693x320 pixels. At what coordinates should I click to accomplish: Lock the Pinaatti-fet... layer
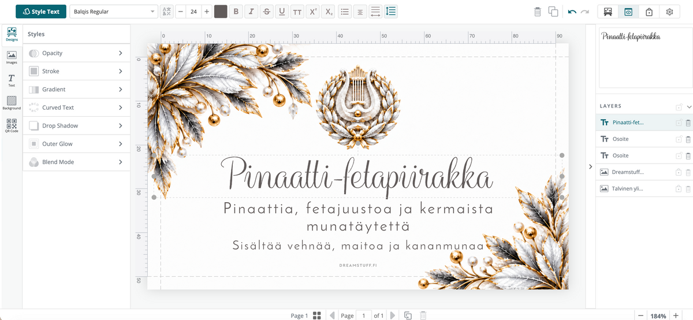679,122
